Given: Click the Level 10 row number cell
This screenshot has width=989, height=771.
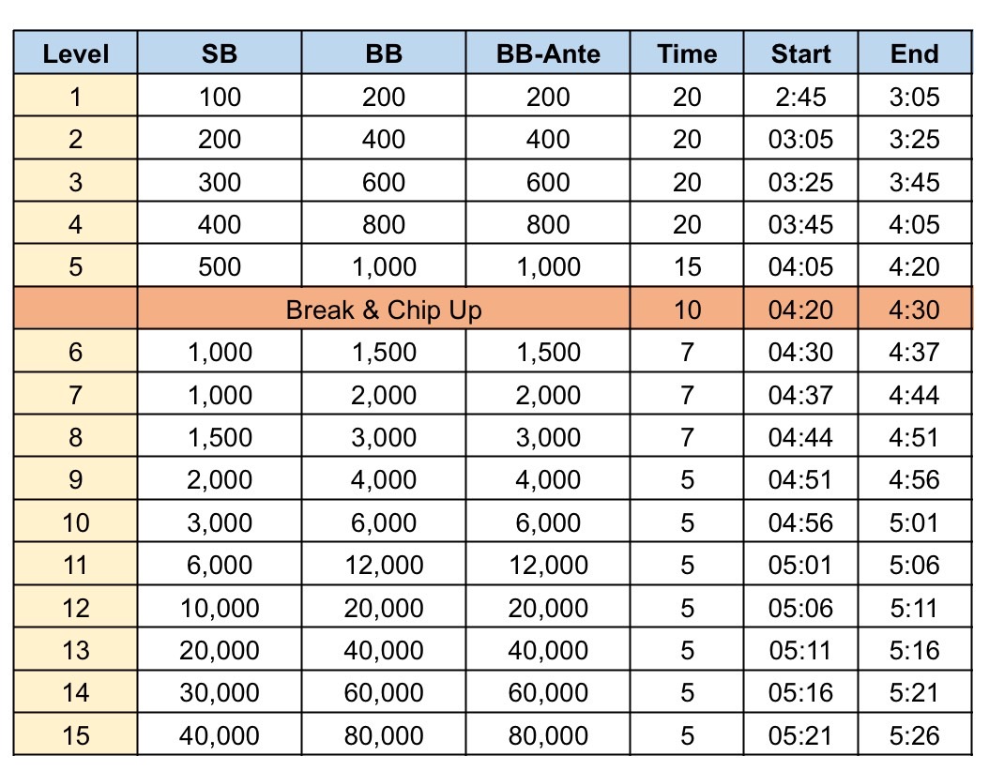Looking at the screenshot, I should tap(76, 522).
